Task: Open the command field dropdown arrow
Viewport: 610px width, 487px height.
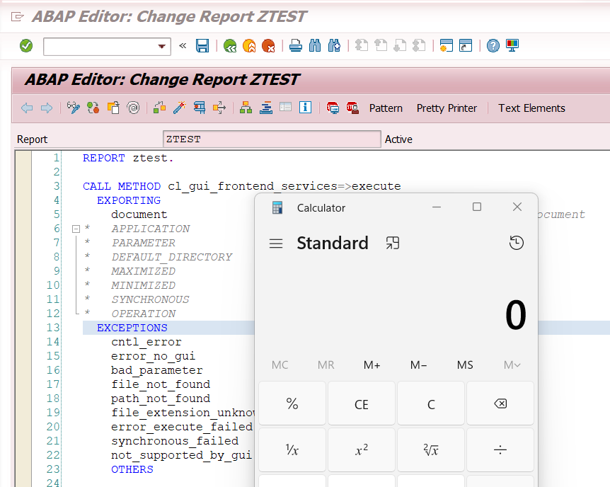Action: [162, 46]
